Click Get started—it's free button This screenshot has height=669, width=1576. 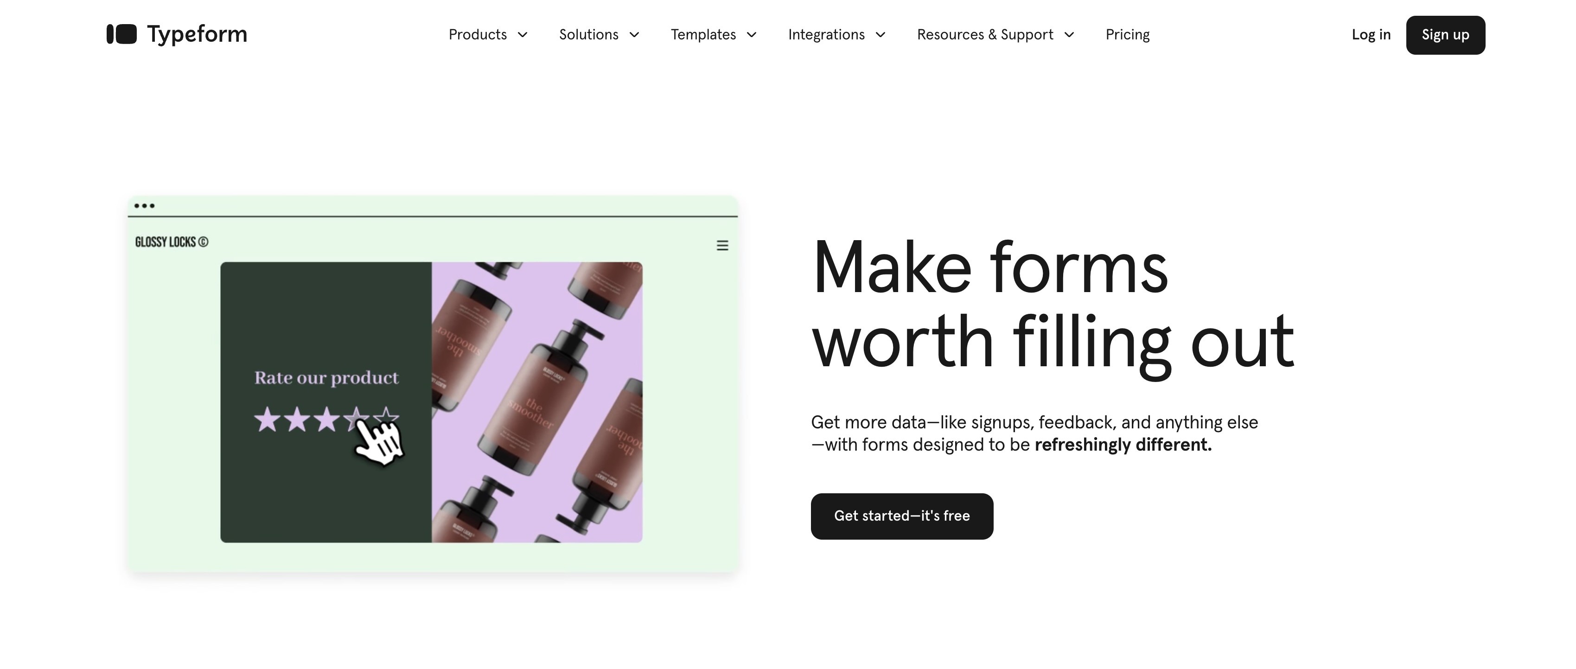[x=902, y=516]
